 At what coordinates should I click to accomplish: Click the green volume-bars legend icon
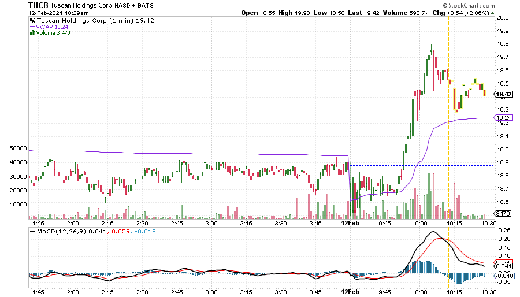32,32
